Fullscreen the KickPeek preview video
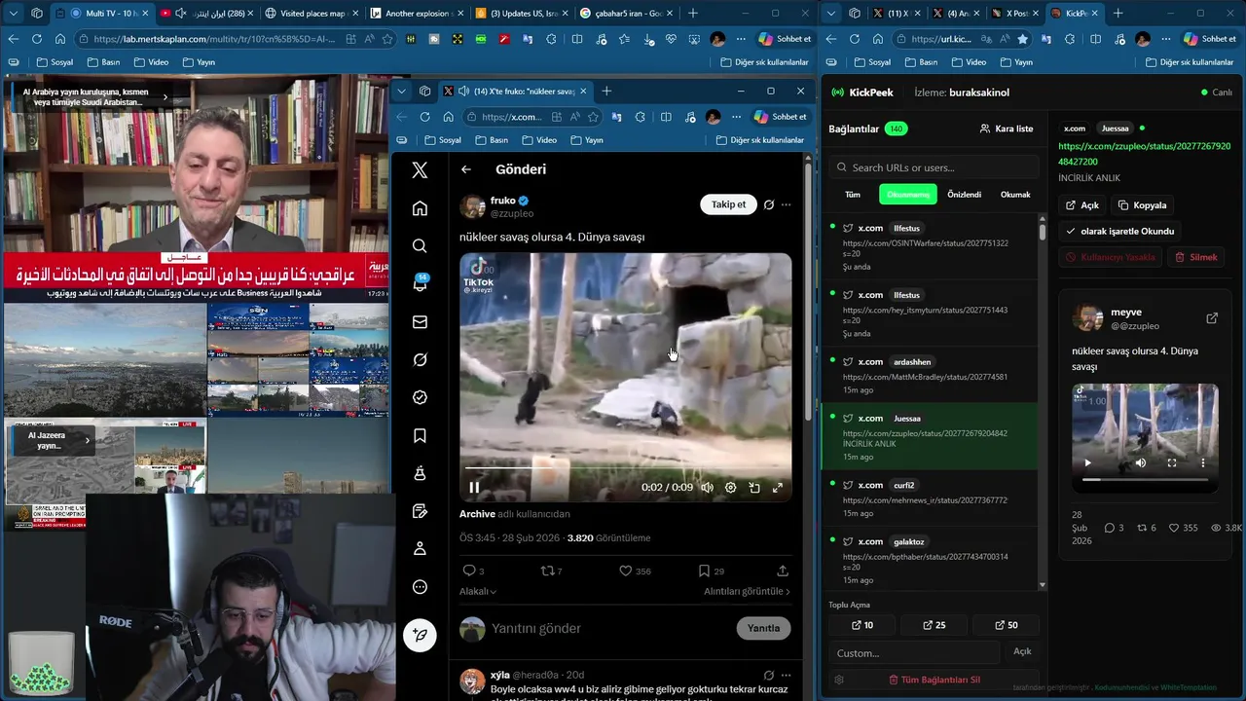Viewport: 1246px width, 701px height. point(1172,463)
